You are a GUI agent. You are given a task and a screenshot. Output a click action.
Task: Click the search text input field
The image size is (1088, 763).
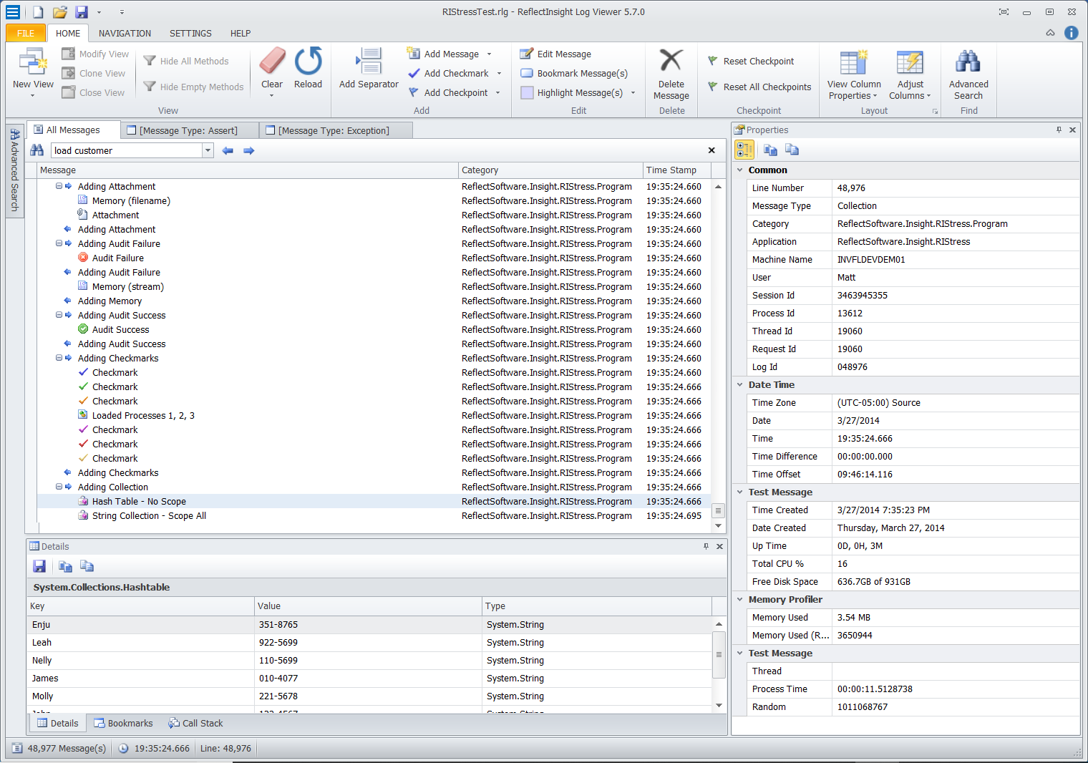click(x=127, y=150)
